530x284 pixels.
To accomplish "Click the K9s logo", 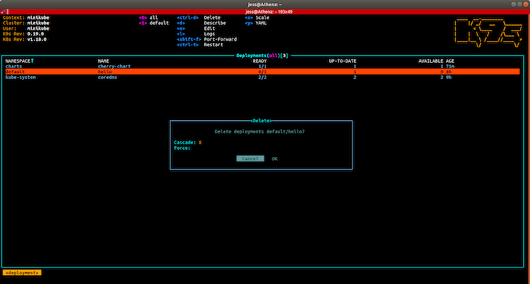I will 488,33.
